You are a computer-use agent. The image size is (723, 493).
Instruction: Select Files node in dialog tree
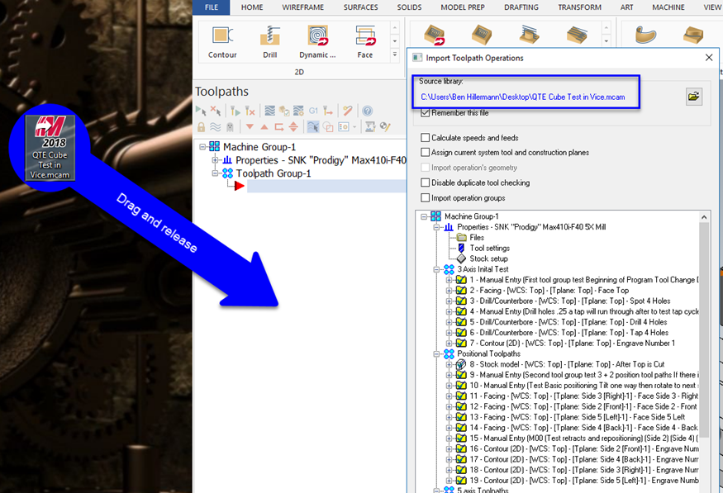[x=477, y=238]
